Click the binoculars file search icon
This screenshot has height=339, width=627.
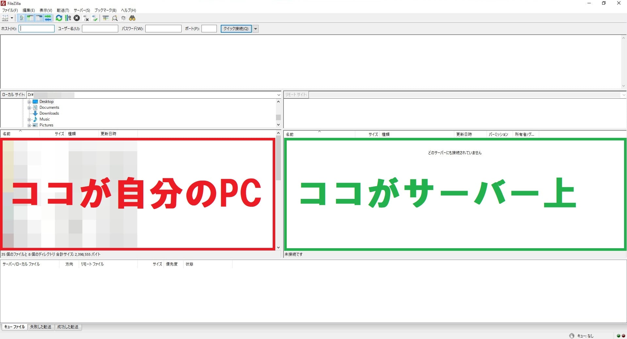tap(132, 18)
